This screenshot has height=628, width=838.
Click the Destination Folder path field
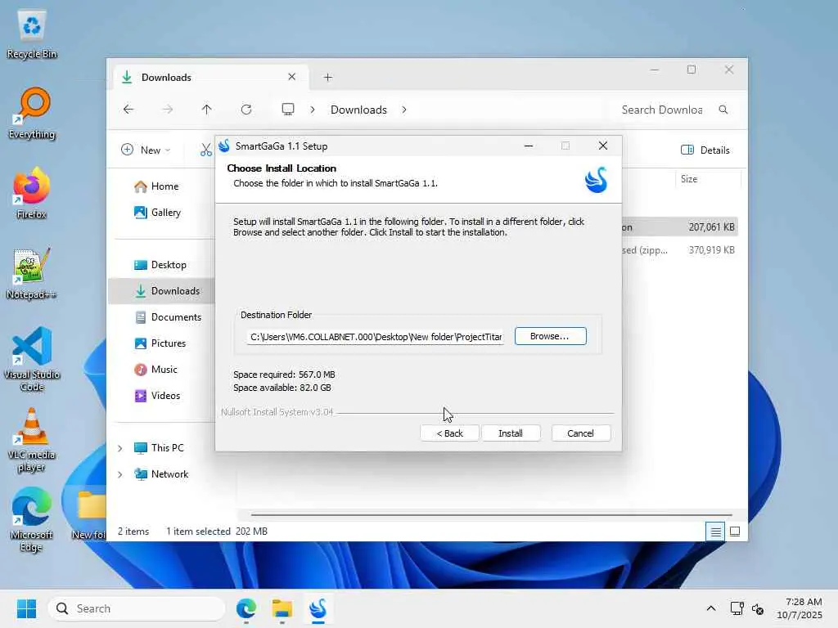coord(375,337)
